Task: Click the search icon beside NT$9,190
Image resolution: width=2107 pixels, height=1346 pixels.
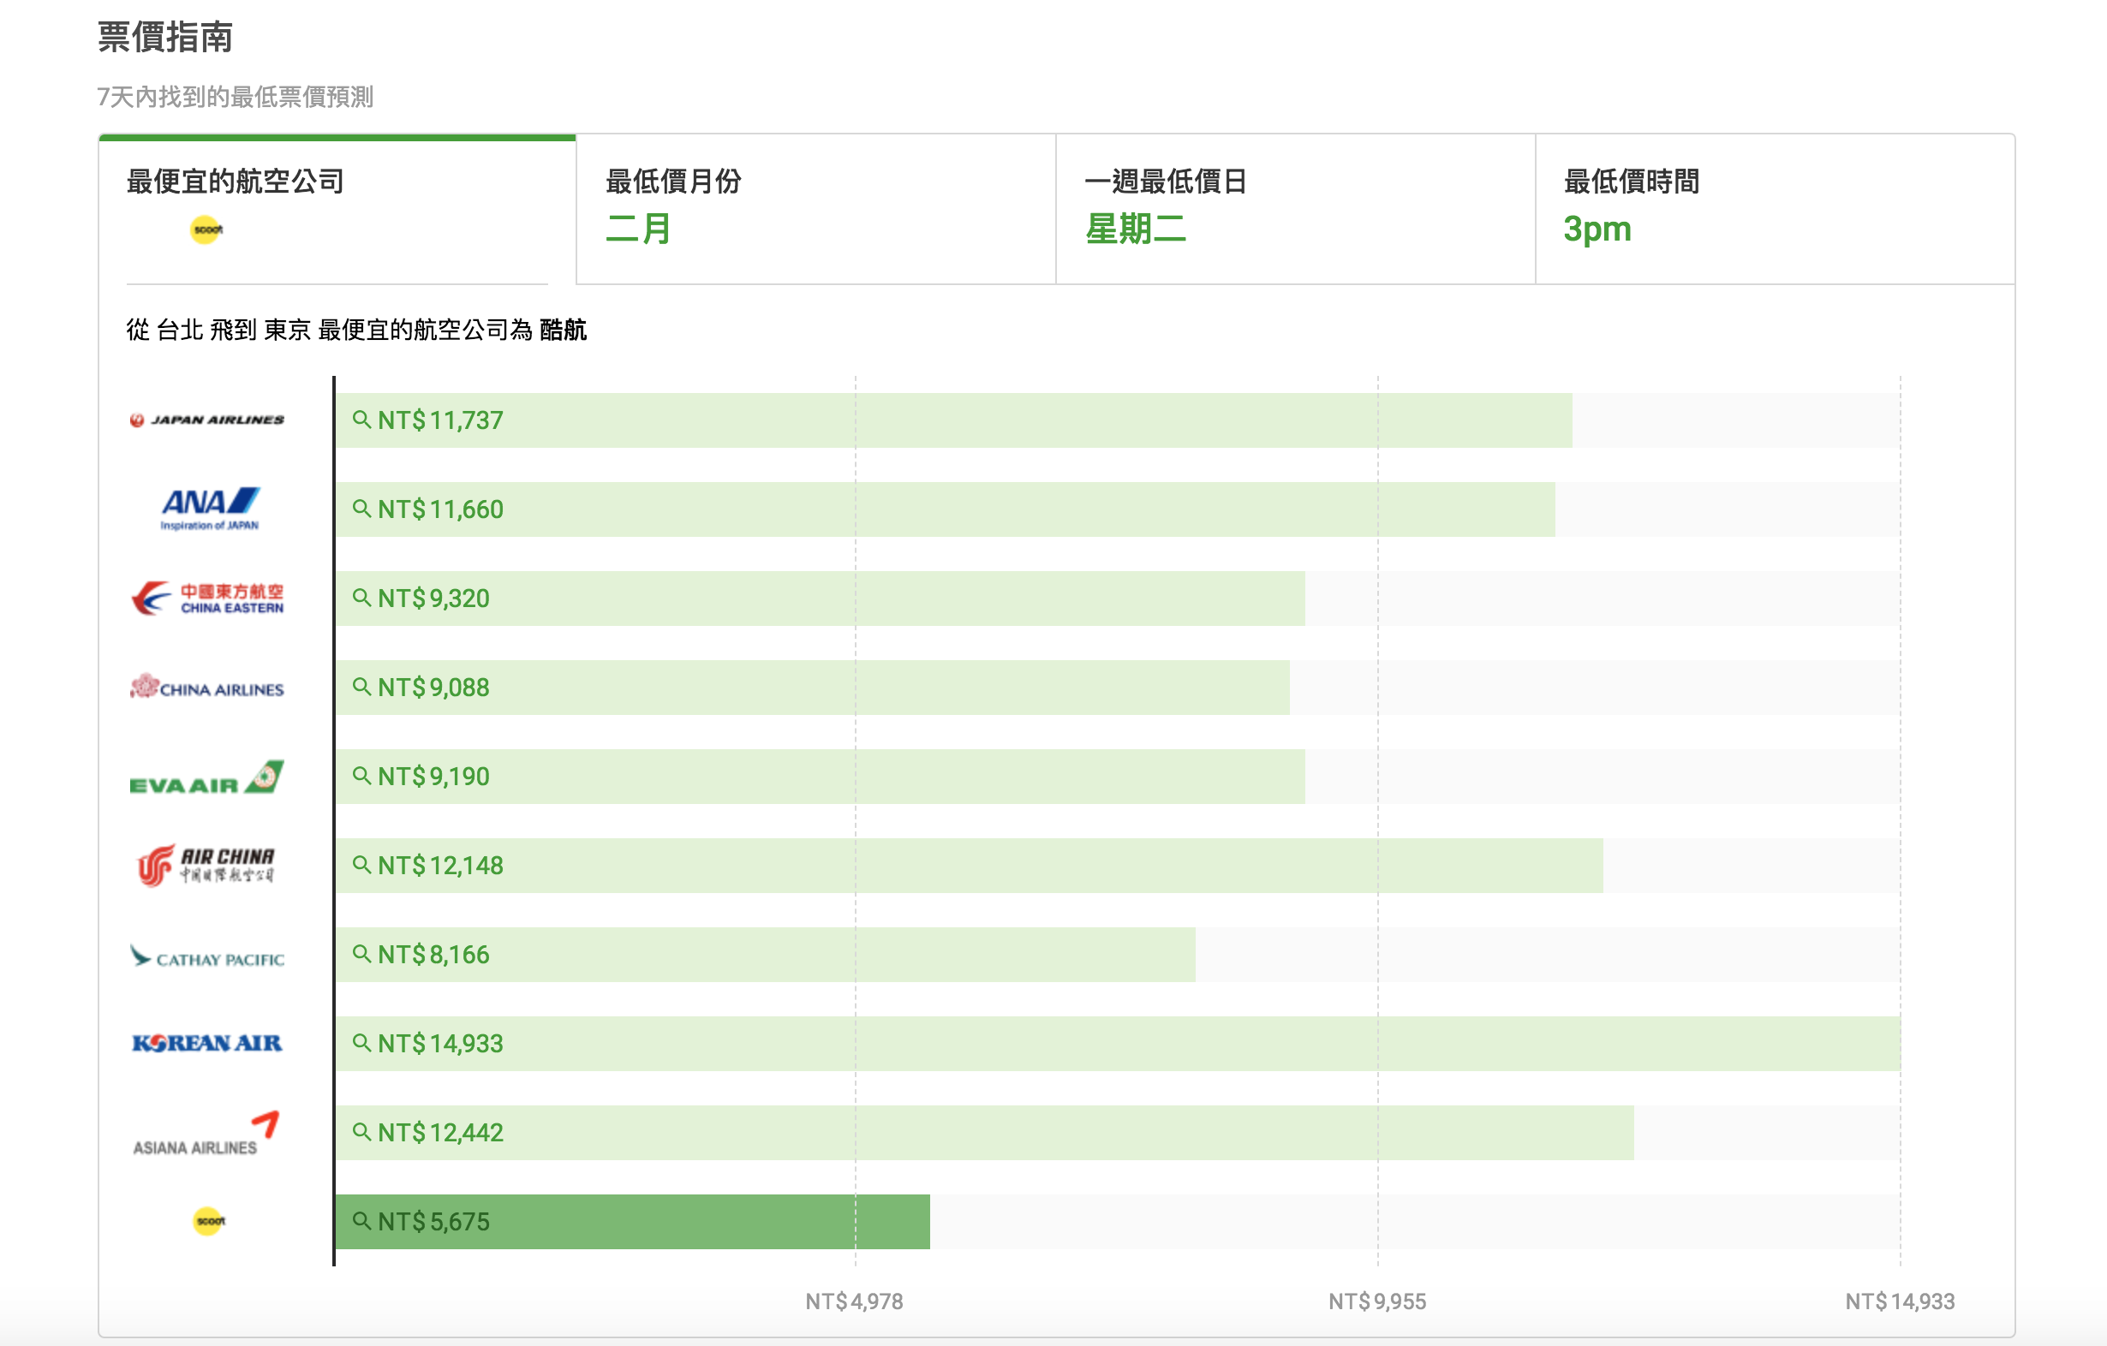Action: coord(361,776)
